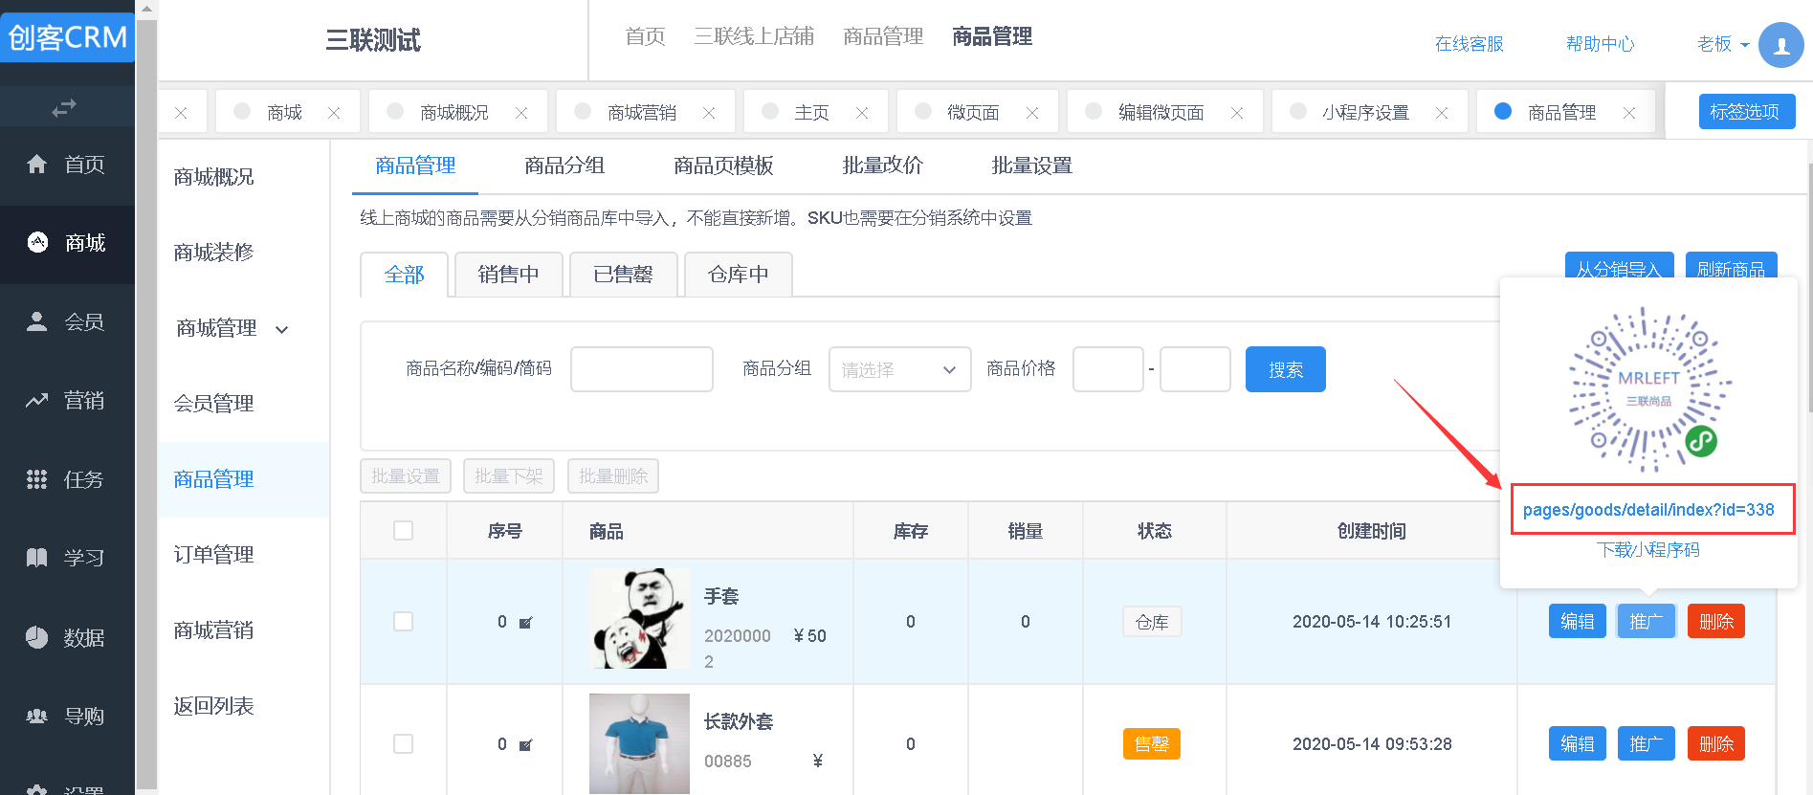The height and width of the screenshot is (795, 1813).
Task: Open 商城概况 in the side menu
Action: 213,177
